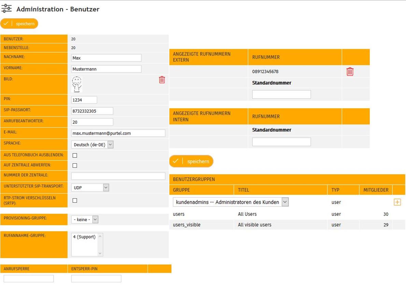The image size is (406, 285).
Task: Click the Entsperr-PIN input field
Action: click(96, 279)
